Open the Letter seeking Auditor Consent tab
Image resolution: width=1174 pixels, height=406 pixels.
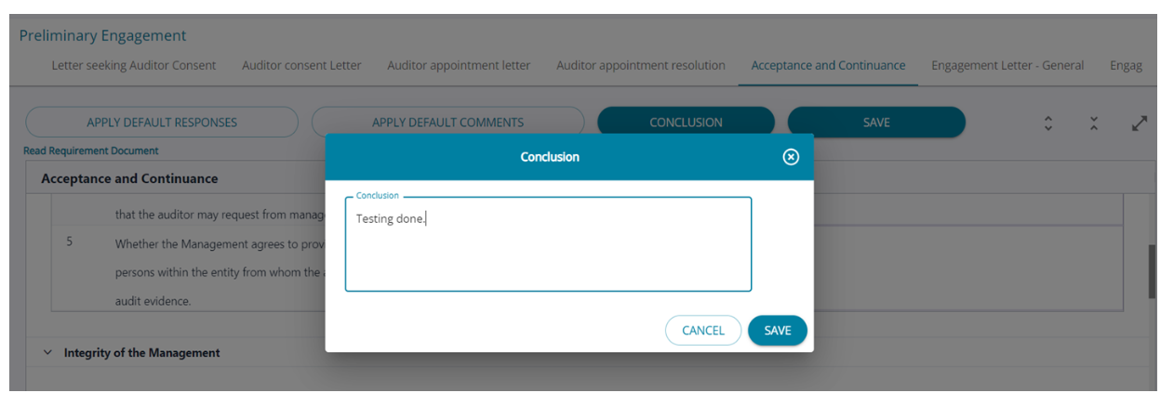pos(134,66)
